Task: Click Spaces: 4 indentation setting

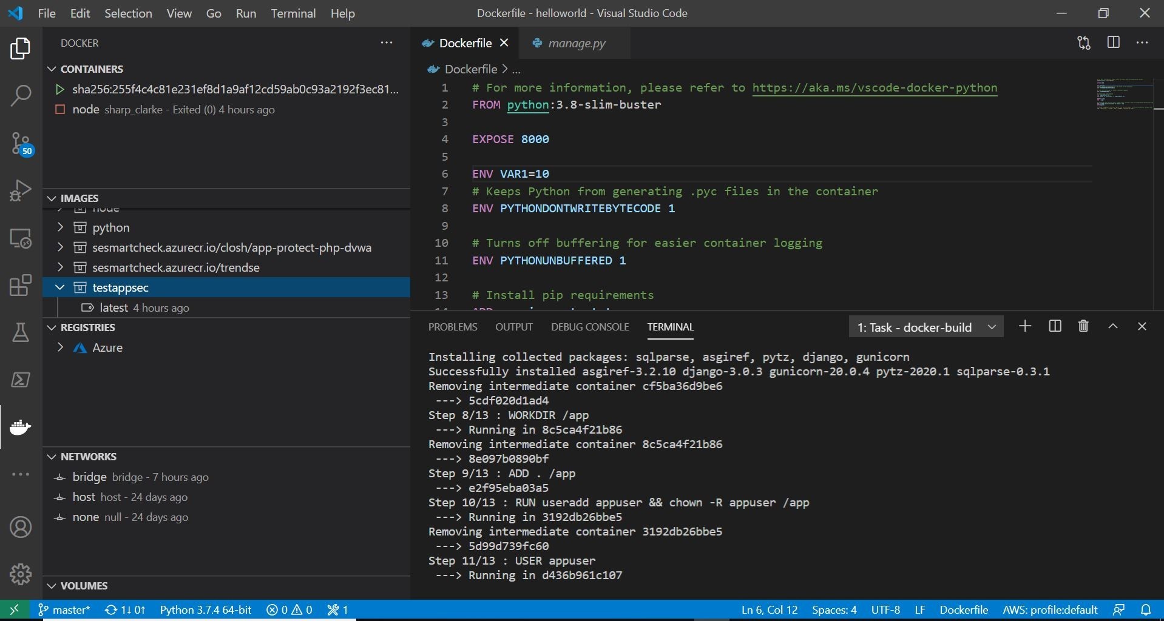Action: click(834, 609)
